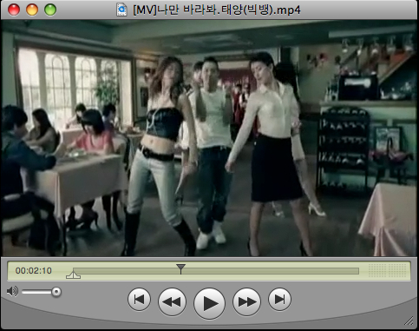Click the video frame showing the dancers

(x=209, y=138)
